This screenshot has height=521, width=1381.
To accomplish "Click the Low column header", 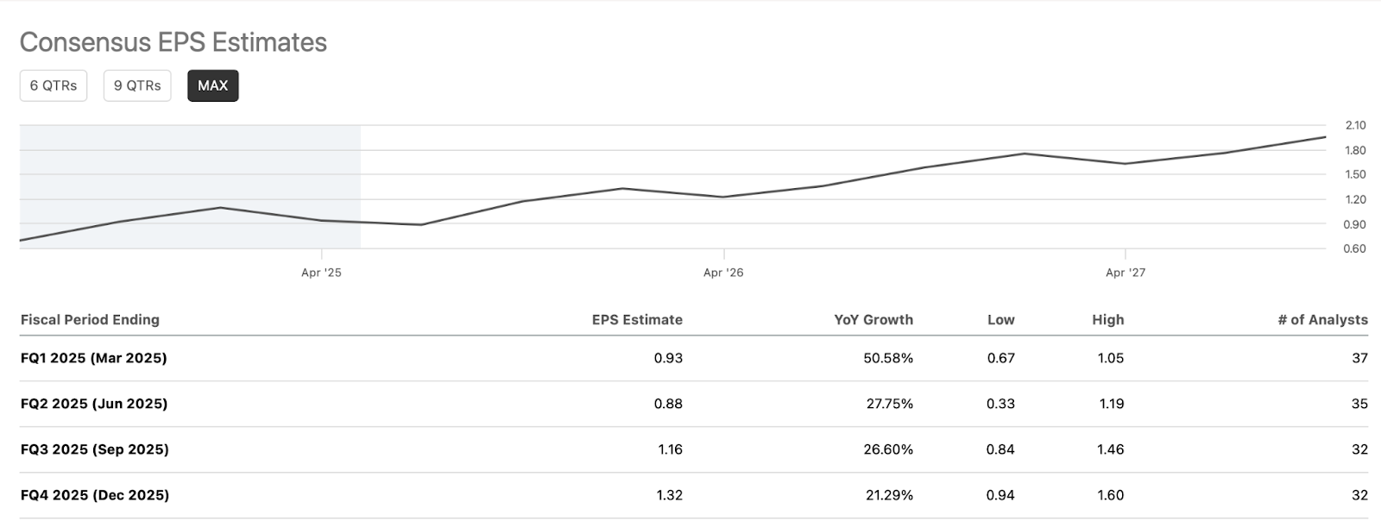I will [1000, 319].
